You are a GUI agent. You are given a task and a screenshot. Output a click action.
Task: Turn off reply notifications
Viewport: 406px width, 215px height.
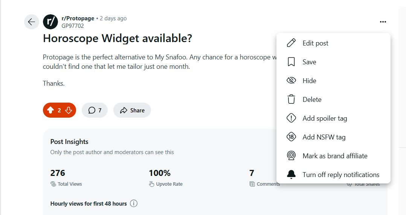tap(334, 175)
